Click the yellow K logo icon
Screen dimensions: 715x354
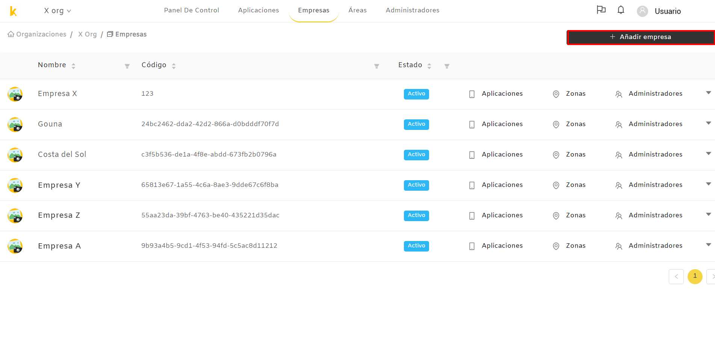coord(13,11)
